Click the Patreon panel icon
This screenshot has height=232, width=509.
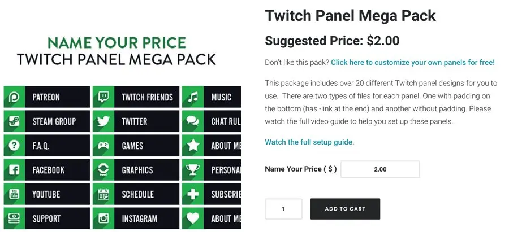14,97
